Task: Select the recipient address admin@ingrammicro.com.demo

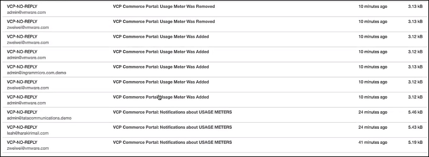Action: 37,73
